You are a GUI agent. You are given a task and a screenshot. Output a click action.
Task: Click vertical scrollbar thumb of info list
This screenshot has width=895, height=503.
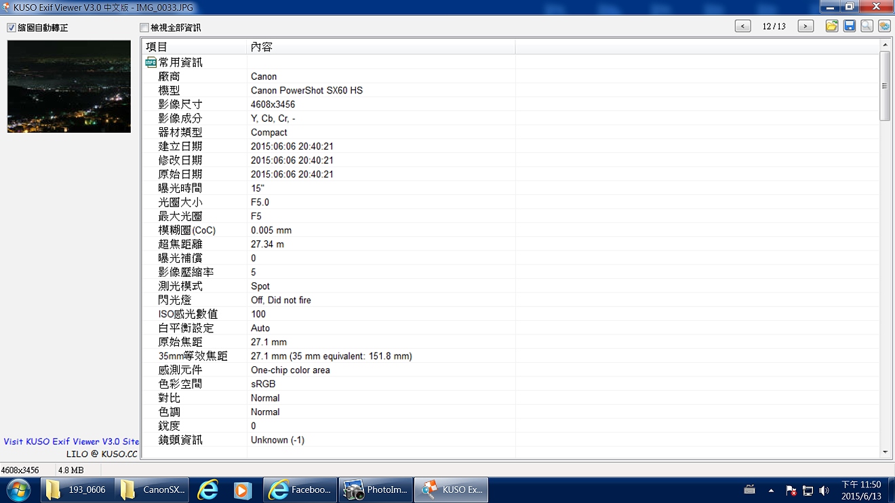coord(885,86)
